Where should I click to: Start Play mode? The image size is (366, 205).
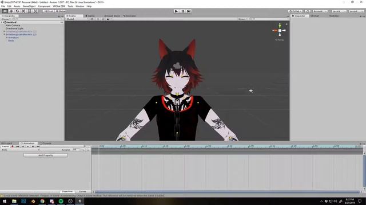click(x=177, y=11)
